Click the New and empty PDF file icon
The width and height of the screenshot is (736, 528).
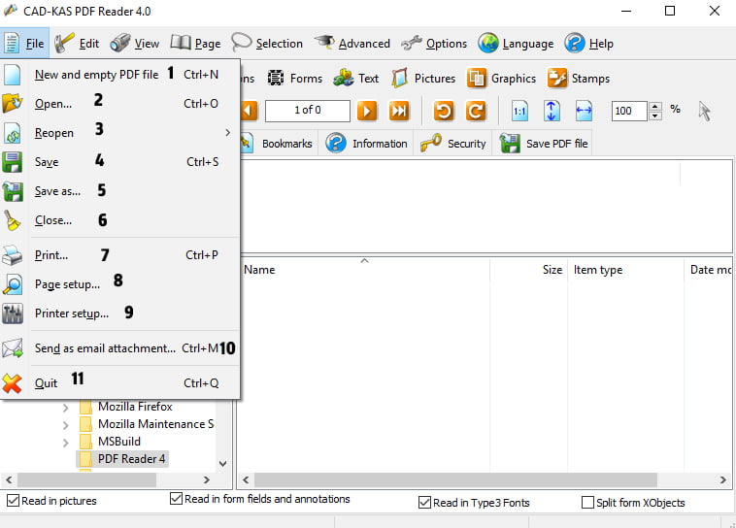[13, 75]
